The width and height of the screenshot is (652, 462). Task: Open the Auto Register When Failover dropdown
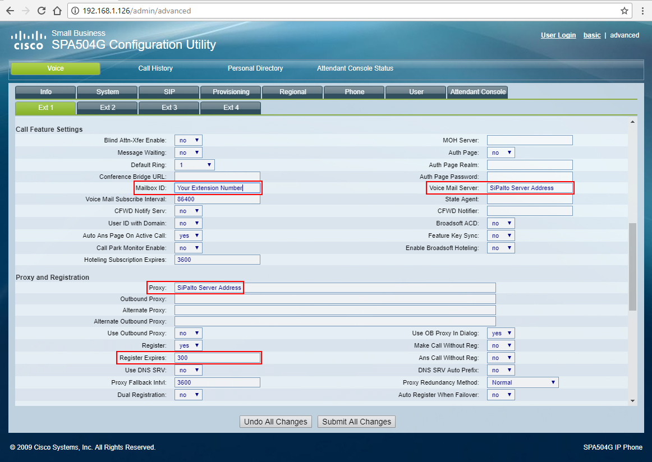coord(501,395)
